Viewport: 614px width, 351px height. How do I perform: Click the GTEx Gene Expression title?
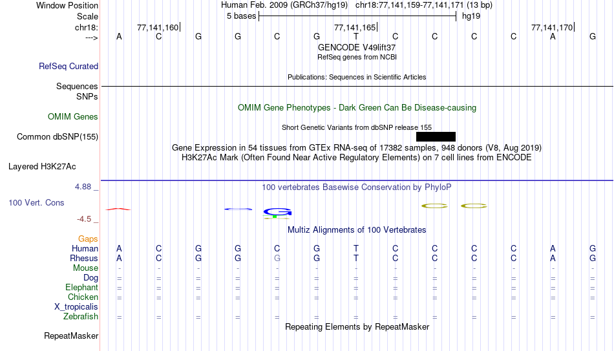[357, 147]
